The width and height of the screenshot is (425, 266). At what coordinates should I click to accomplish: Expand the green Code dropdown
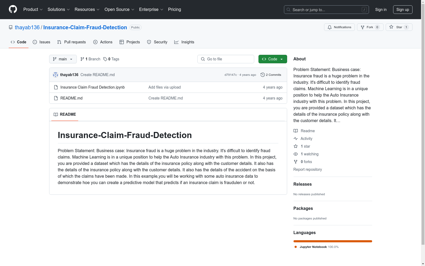273,59
